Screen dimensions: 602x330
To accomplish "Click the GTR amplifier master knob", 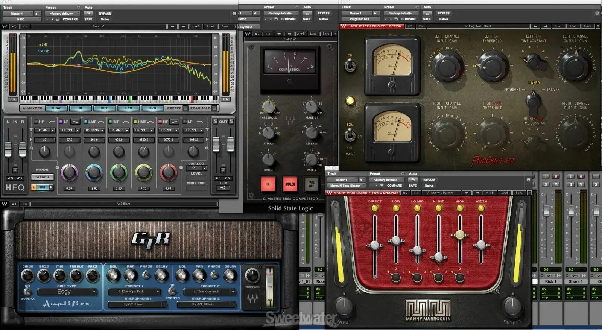I will click(x=252, y=276).
